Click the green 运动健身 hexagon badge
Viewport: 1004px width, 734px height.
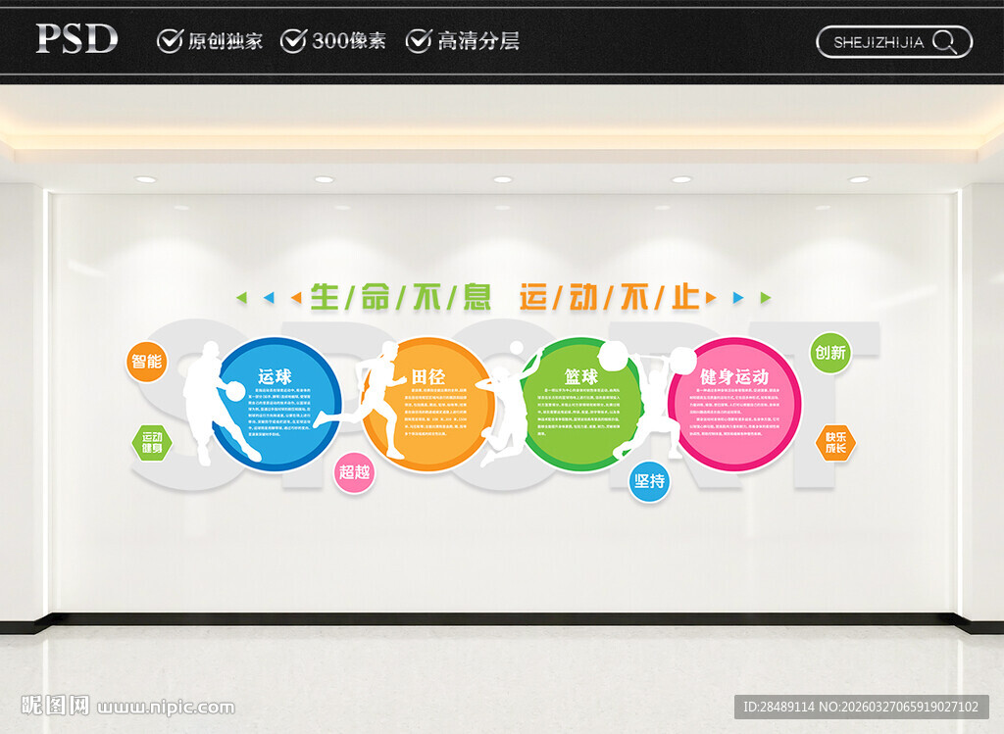(x=152, y=442)
